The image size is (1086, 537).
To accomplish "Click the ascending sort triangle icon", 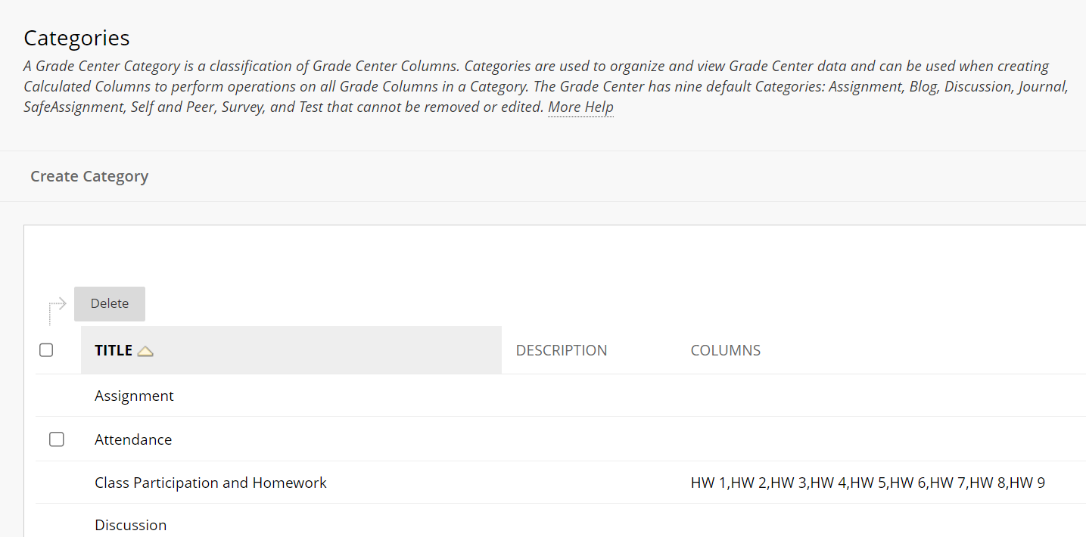I will click(x=145, y=351).
